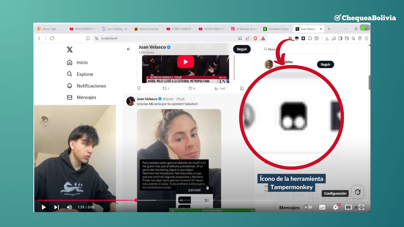The height and width of the screenshot is (227, 404).
Task: Enter fullscreen mode
Action: (362, 207)
